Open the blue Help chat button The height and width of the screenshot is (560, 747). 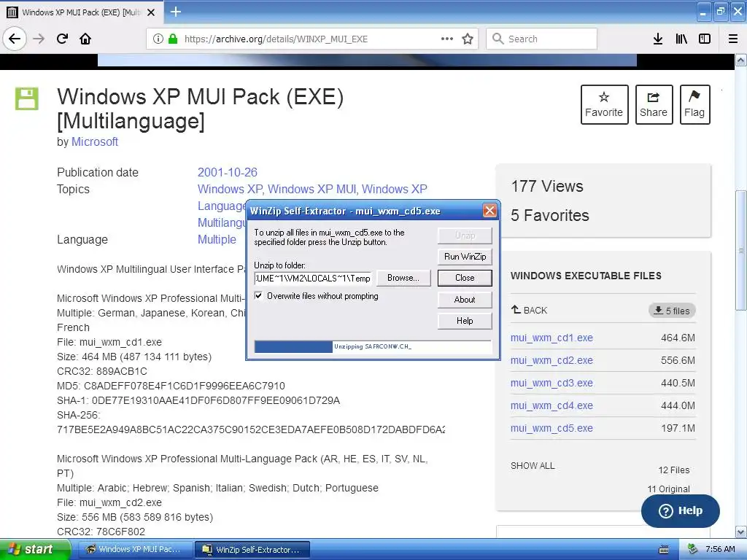[x=681, y=511]
